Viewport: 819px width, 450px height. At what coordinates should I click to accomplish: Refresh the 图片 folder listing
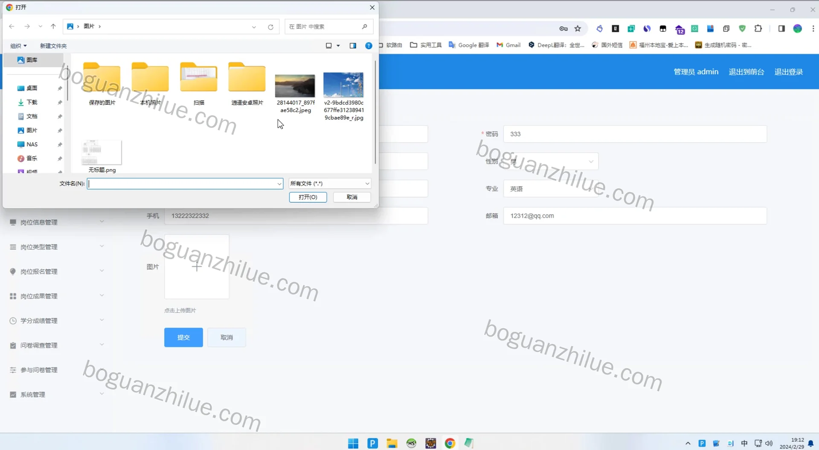[270, 27]
